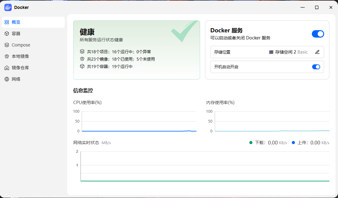Click 可以启动或者关闭 Docker 服务 description
Viewport: 338px width, 198px height.
pos(240,38)
